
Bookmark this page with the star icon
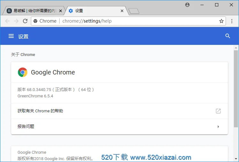pyautogui.click(x=221, y=21)
